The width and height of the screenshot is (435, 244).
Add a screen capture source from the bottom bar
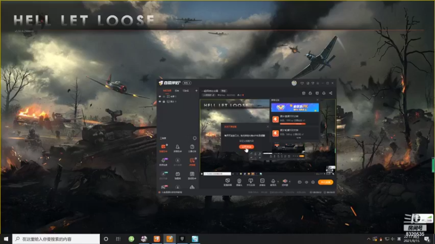228,182
